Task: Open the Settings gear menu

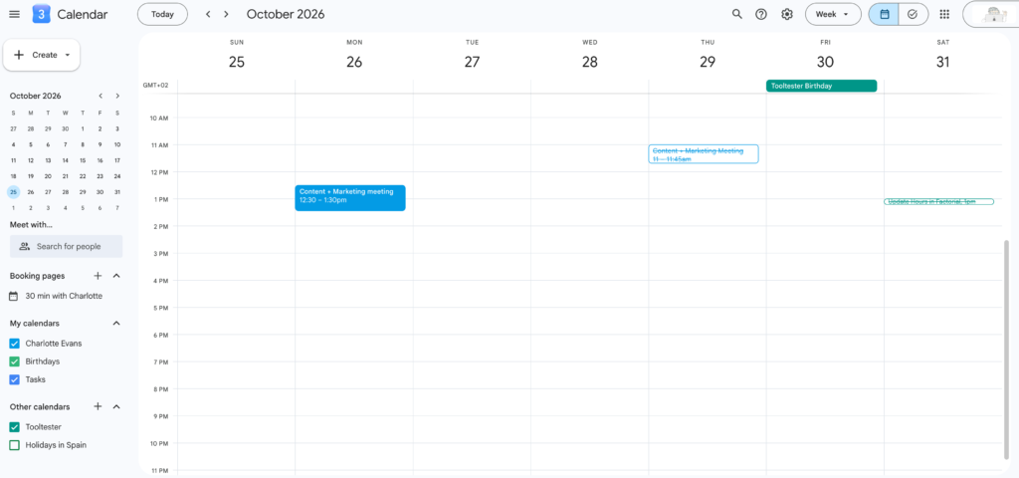Action: pyautogui.click(x=787, y=14)
